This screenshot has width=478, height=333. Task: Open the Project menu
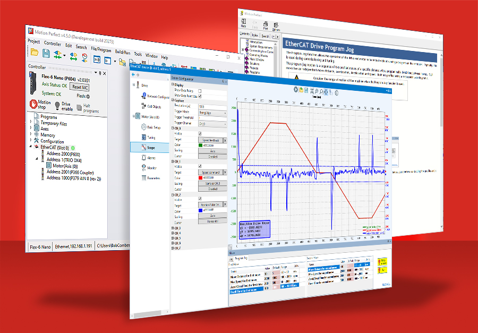33,41
